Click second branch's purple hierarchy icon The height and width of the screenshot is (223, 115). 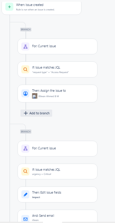[25, 149]
